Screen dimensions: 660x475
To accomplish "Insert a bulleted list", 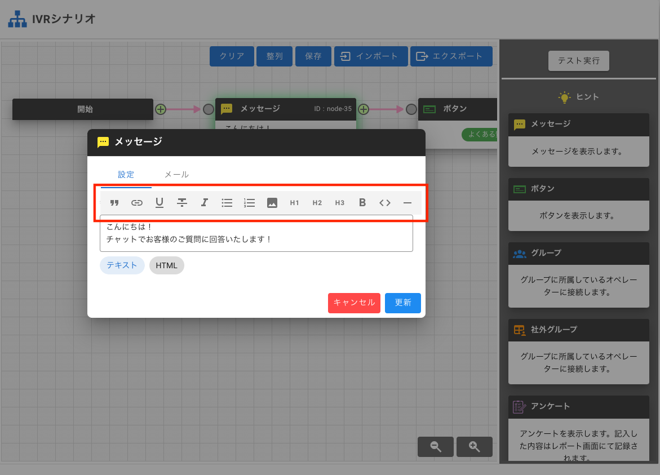I will (227, 203).
